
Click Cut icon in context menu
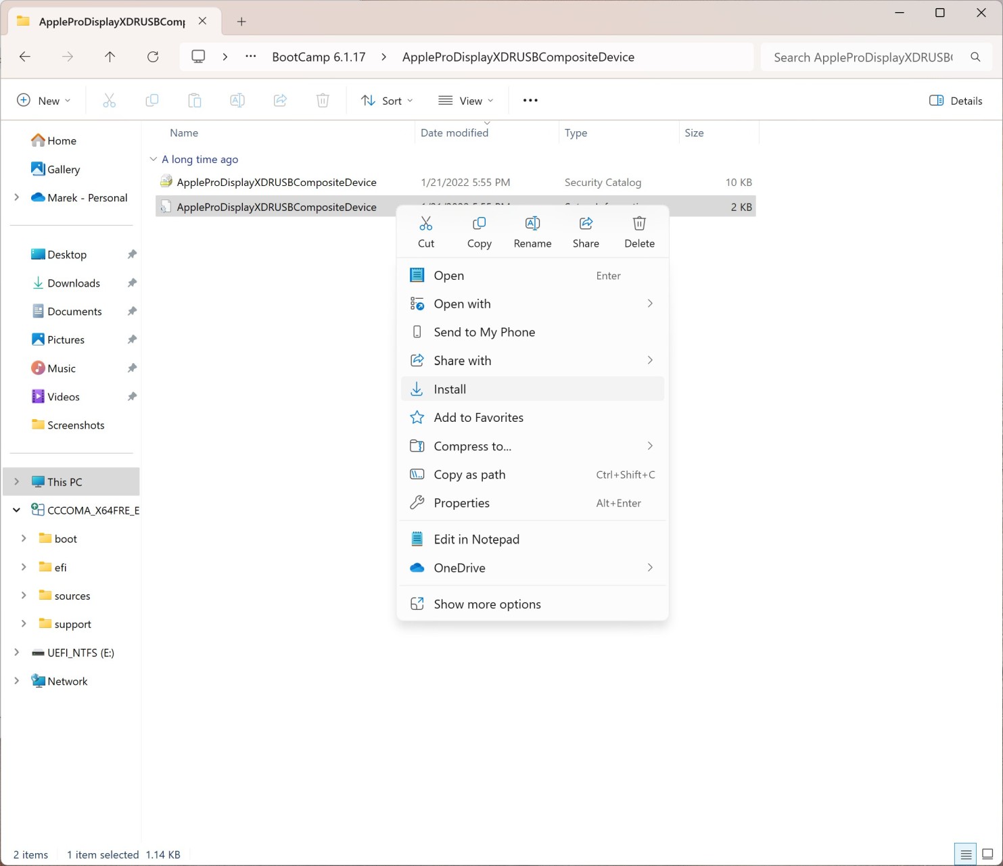tap(426, 223)
